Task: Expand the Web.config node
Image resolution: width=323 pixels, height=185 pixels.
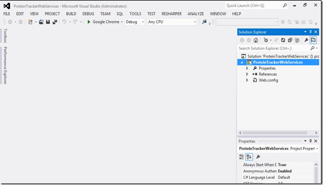Action: click(x=247, y=80)
